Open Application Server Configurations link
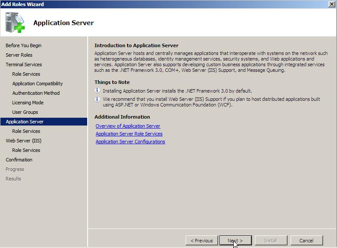 (x=130, y=142)
